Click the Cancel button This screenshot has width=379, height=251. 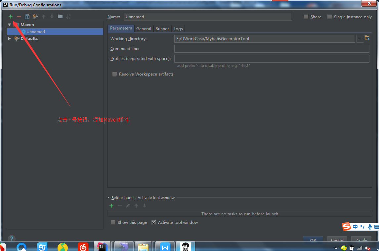click(337, 239)
